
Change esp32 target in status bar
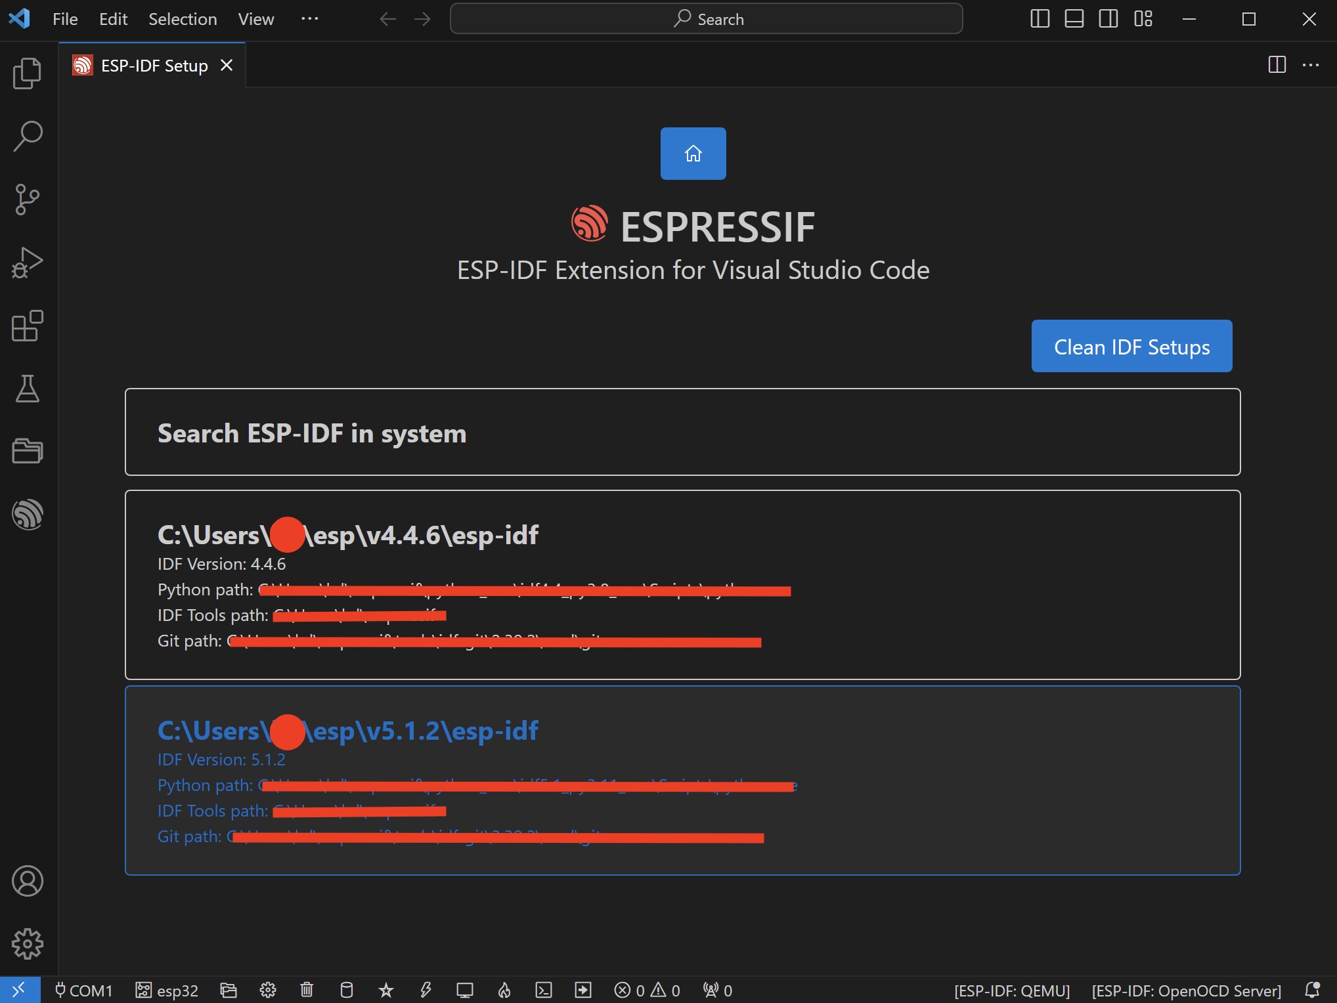click(x=167, y=990)
